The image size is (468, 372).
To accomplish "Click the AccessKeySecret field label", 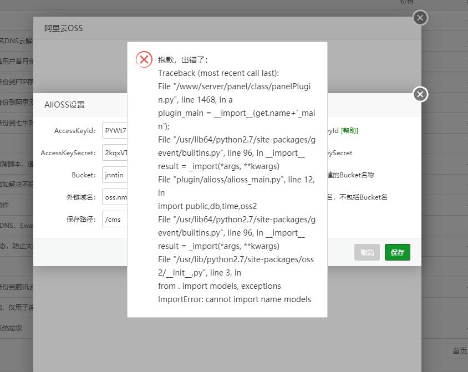I will (x=68, y=153).
